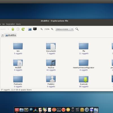The width and height of the screenshot is (113, 113).
Task: Launch the text editor with pencil in dock
Action: point(49,110)
